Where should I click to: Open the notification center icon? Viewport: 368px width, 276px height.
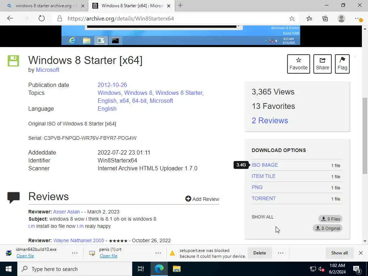356,269
